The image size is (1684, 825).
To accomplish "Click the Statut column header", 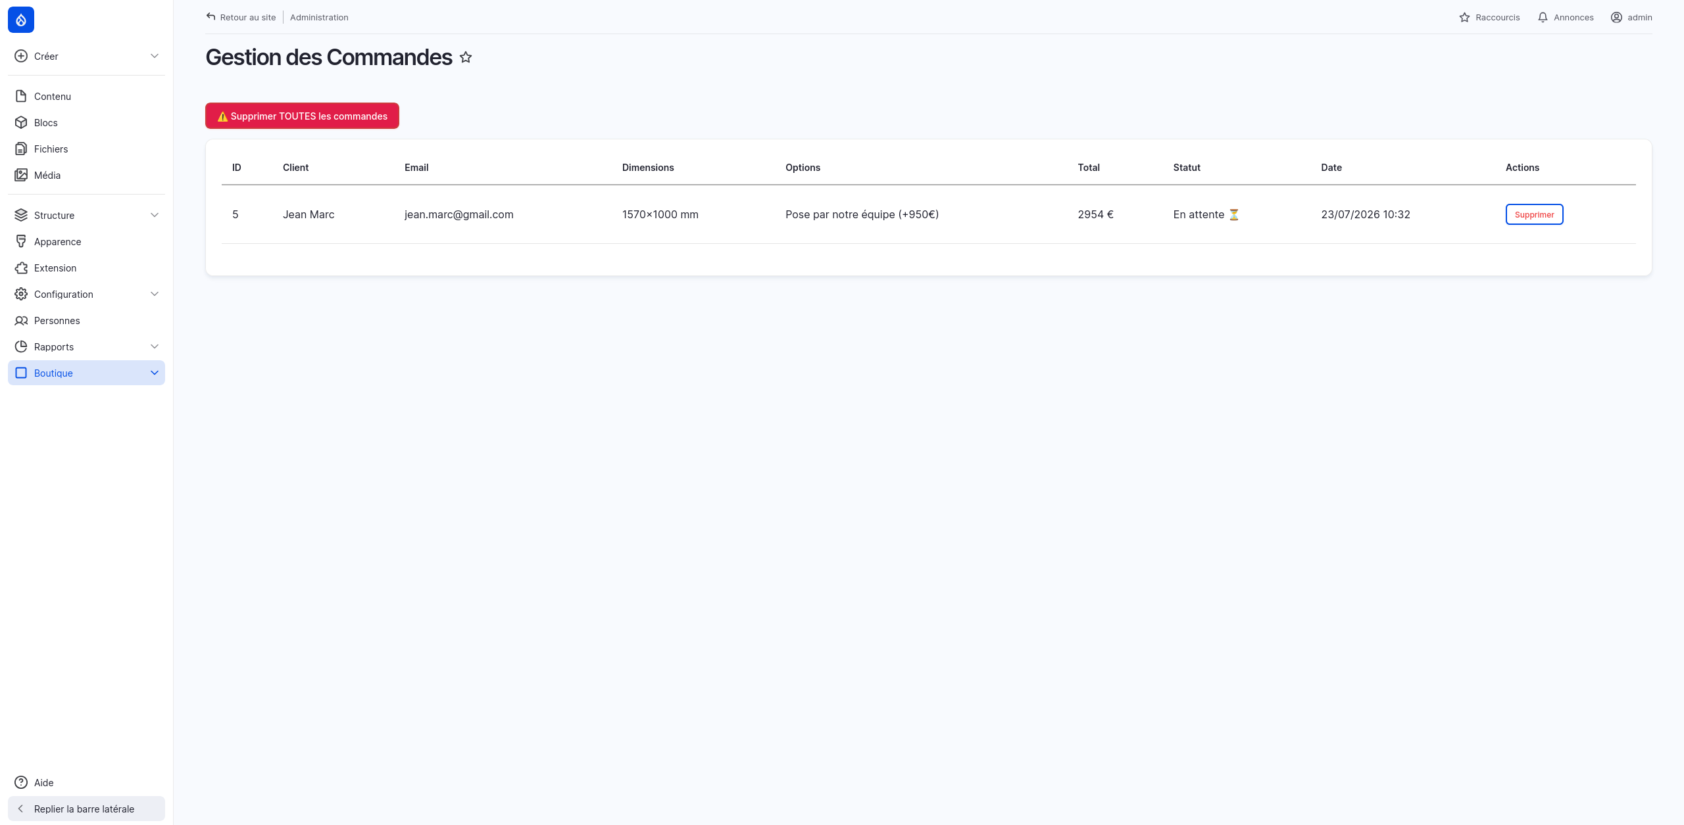I will point(1186,167).
